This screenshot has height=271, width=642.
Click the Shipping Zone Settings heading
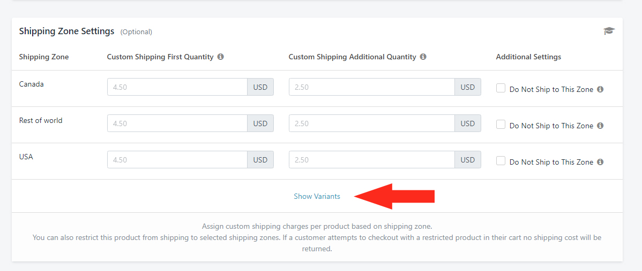[x=67, y=31]
